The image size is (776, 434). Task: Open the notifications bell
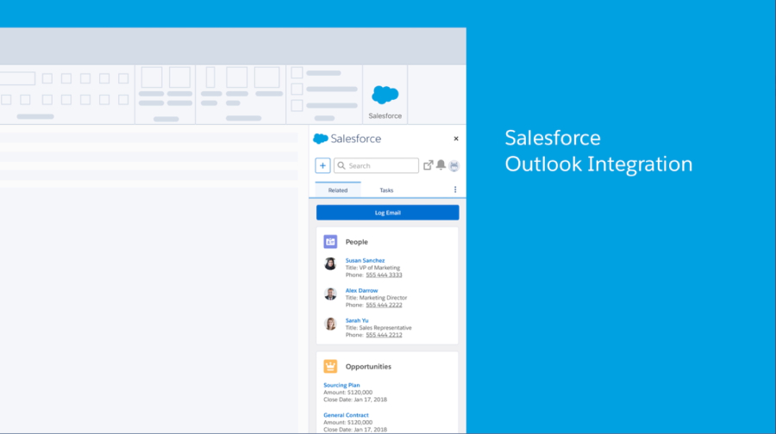tap(441, 164)
